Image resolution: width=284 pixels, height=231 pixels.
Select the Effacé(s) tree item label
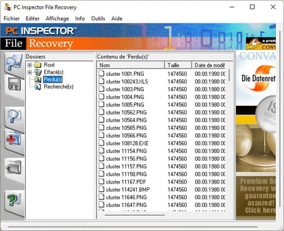54,72
